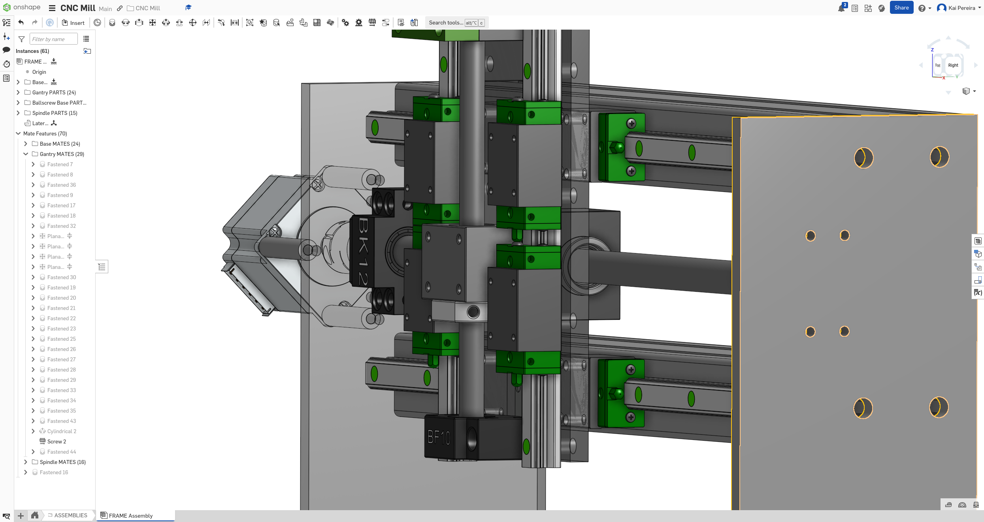Toggle the instances list view mode
This screenshot has height=522, width=984.
(86, 39)
